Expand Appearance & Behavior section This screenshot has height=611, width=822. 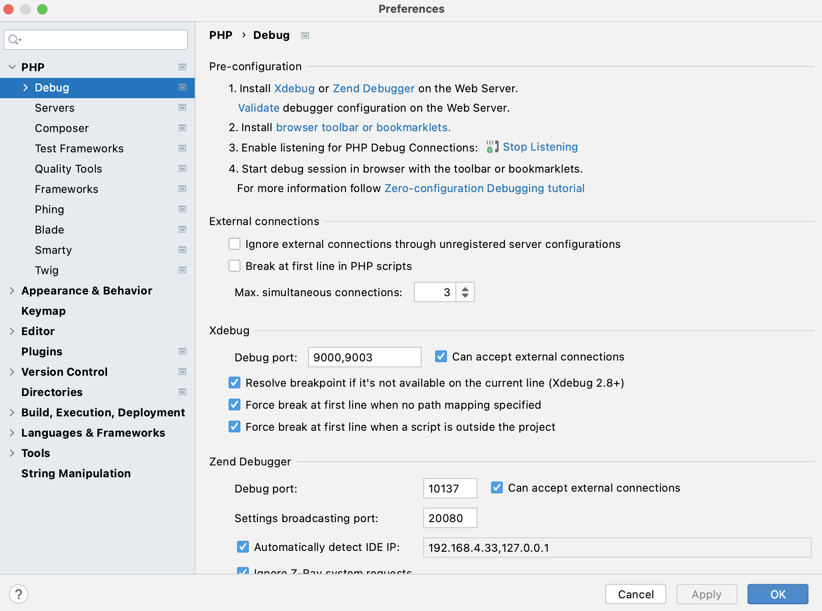[12, 291]
